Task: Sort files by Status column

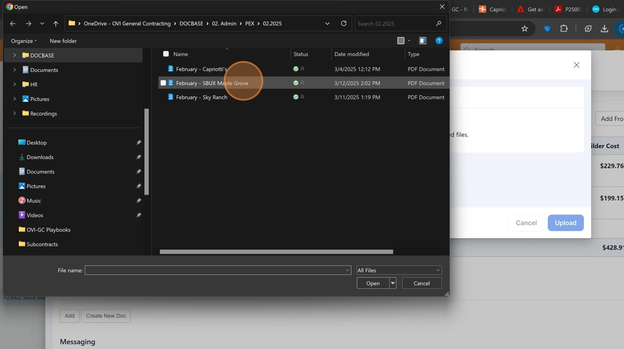Action: pos(301,54)
